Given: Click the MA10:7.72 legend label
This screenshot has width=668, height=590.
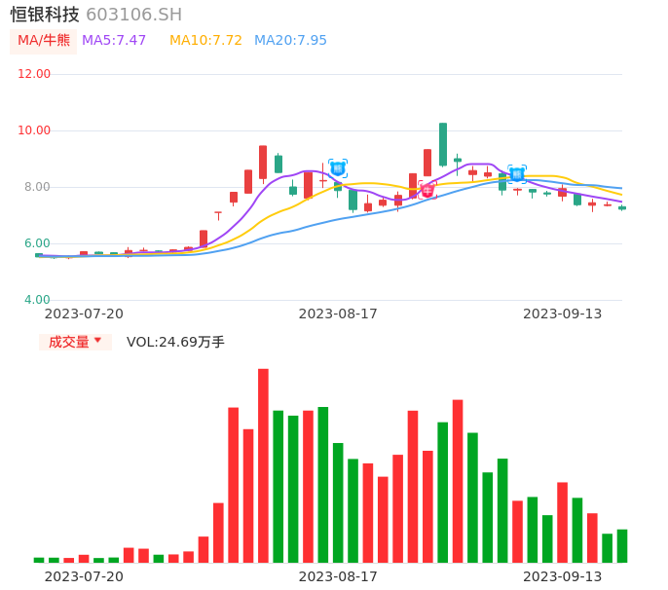Looking at the screenshot, I should coord(205,41).
